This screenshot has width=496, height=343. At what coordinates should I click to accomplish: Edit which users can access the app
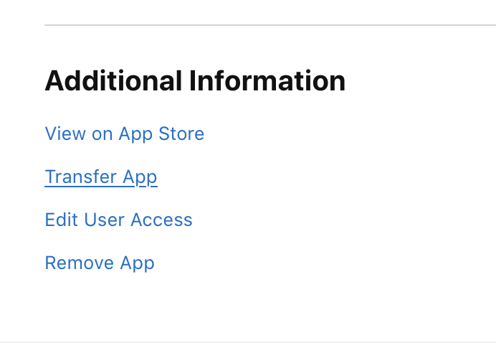pyautogui.click(x=118, y=220)
